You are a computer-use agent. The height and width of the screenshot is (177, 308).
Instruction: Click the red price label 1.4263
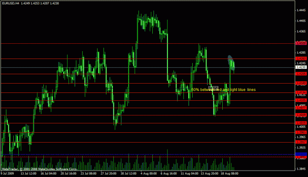tap(301, 59)
